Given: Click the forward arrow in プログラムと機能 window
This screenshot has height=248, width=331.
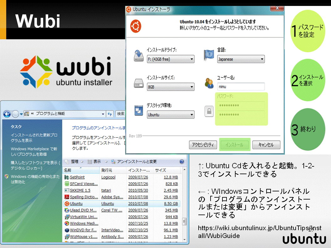Looking at the screenshot, I should coord(15,114).
